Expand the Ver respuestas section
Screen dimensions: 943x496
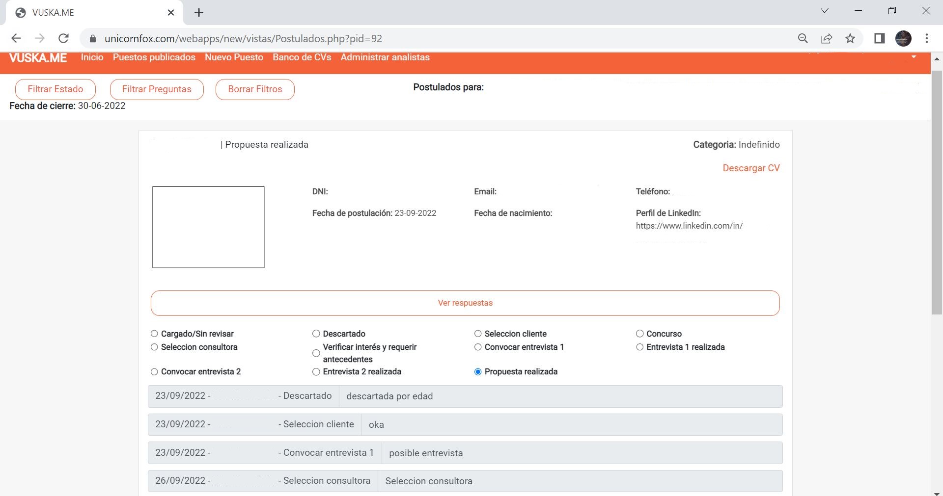coord(465,303)
